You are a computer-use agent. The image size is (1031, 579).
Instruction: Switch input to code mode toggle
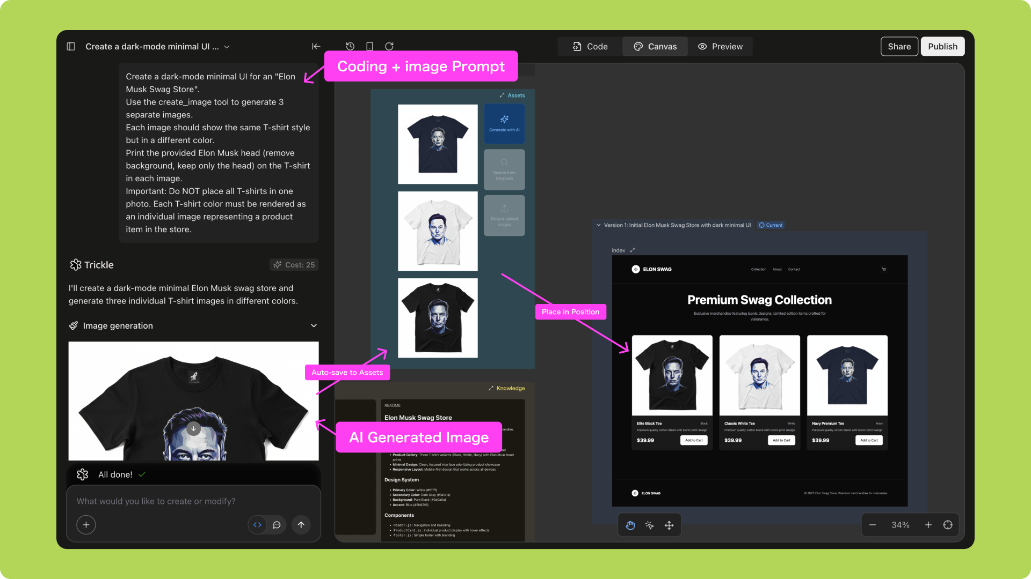(x=258, y=525)
